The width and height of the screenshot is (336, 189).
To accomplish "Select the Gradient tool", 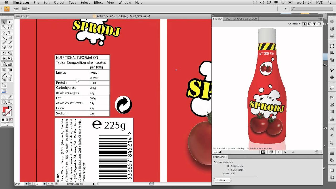I will tap(10, 70).
